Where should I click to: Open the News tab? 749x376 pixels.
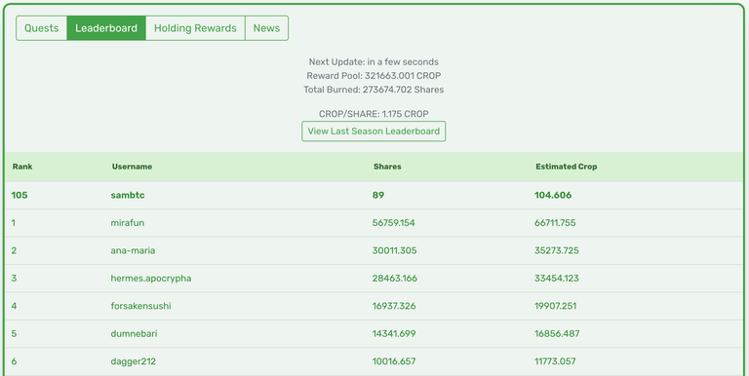266,28
